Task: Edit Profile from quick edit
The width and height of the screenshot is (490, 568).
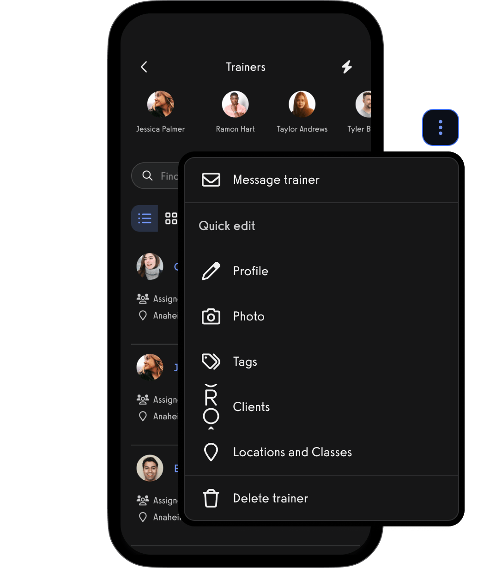Action: tap(321, 271)
